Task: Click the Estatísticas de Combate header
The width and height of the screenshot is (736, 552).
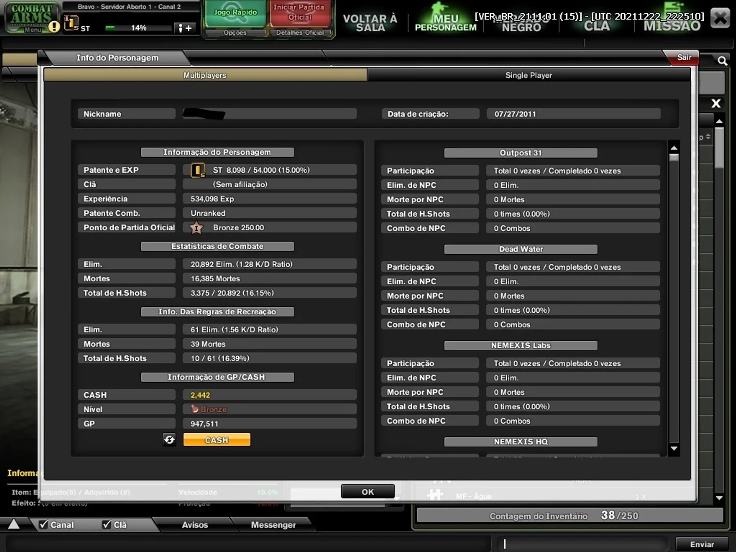Action: click(217, 246)
